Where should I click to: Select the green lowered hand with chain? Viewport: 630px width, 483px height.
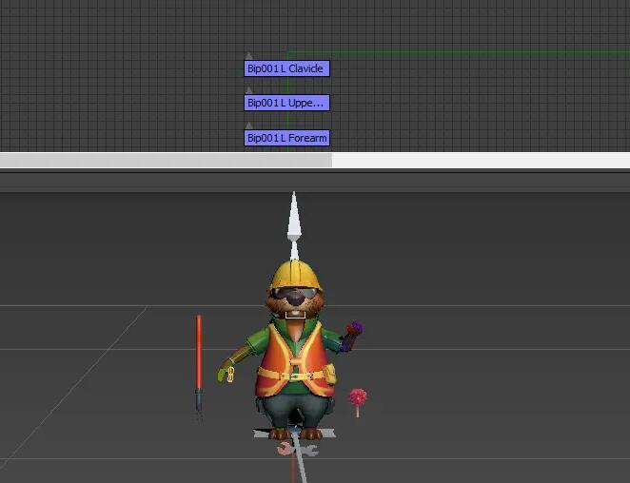tap(226, 374)
